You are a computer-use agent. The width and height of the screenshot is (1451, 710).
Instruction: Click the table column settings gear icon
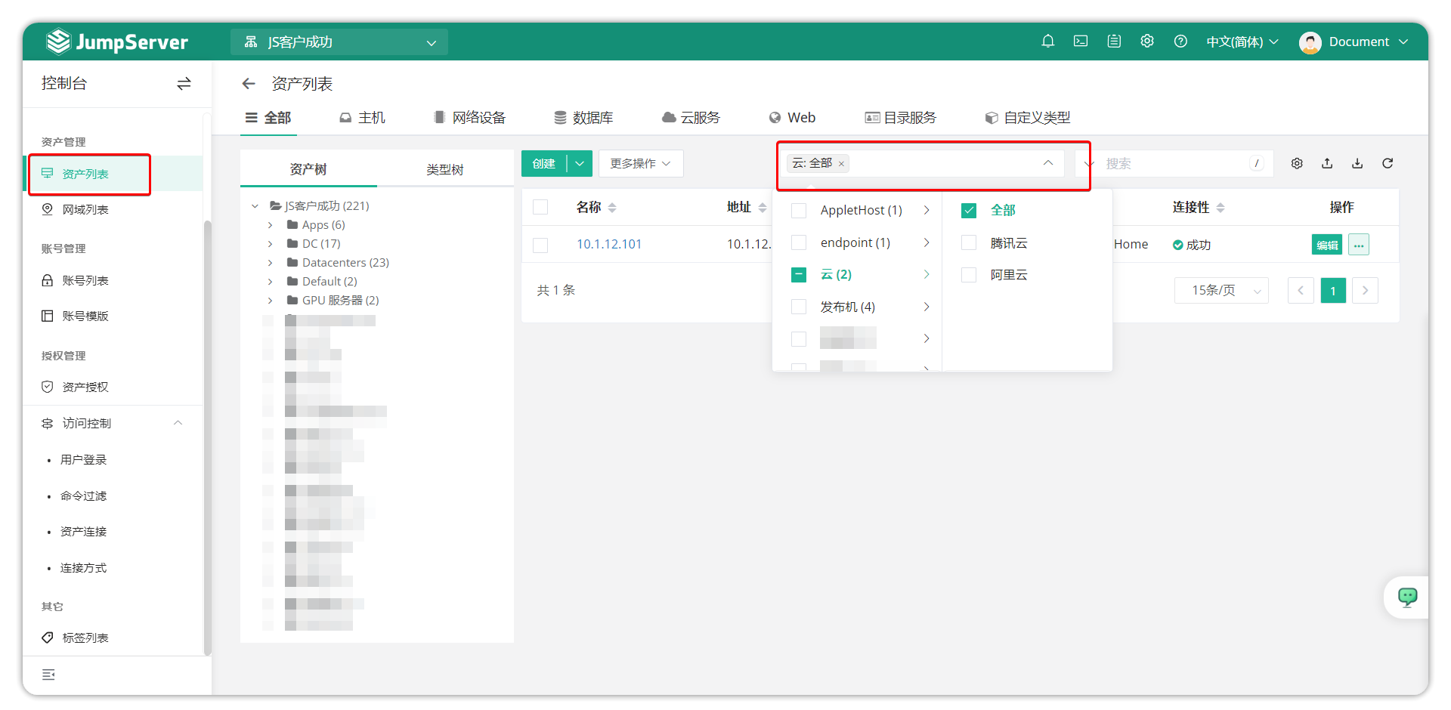[x=1297, y=163]
